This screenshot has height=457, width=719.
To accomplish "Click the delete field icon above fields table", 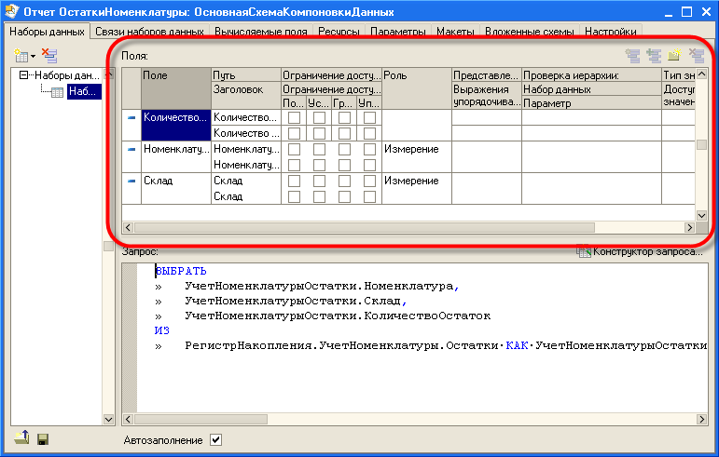I will tap(696, 56).
